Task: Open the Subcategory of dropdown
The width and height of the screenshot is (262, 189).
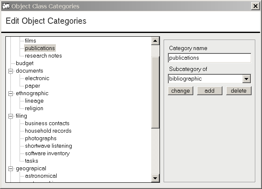Action: pyautogui.click(x=247, y=79)
